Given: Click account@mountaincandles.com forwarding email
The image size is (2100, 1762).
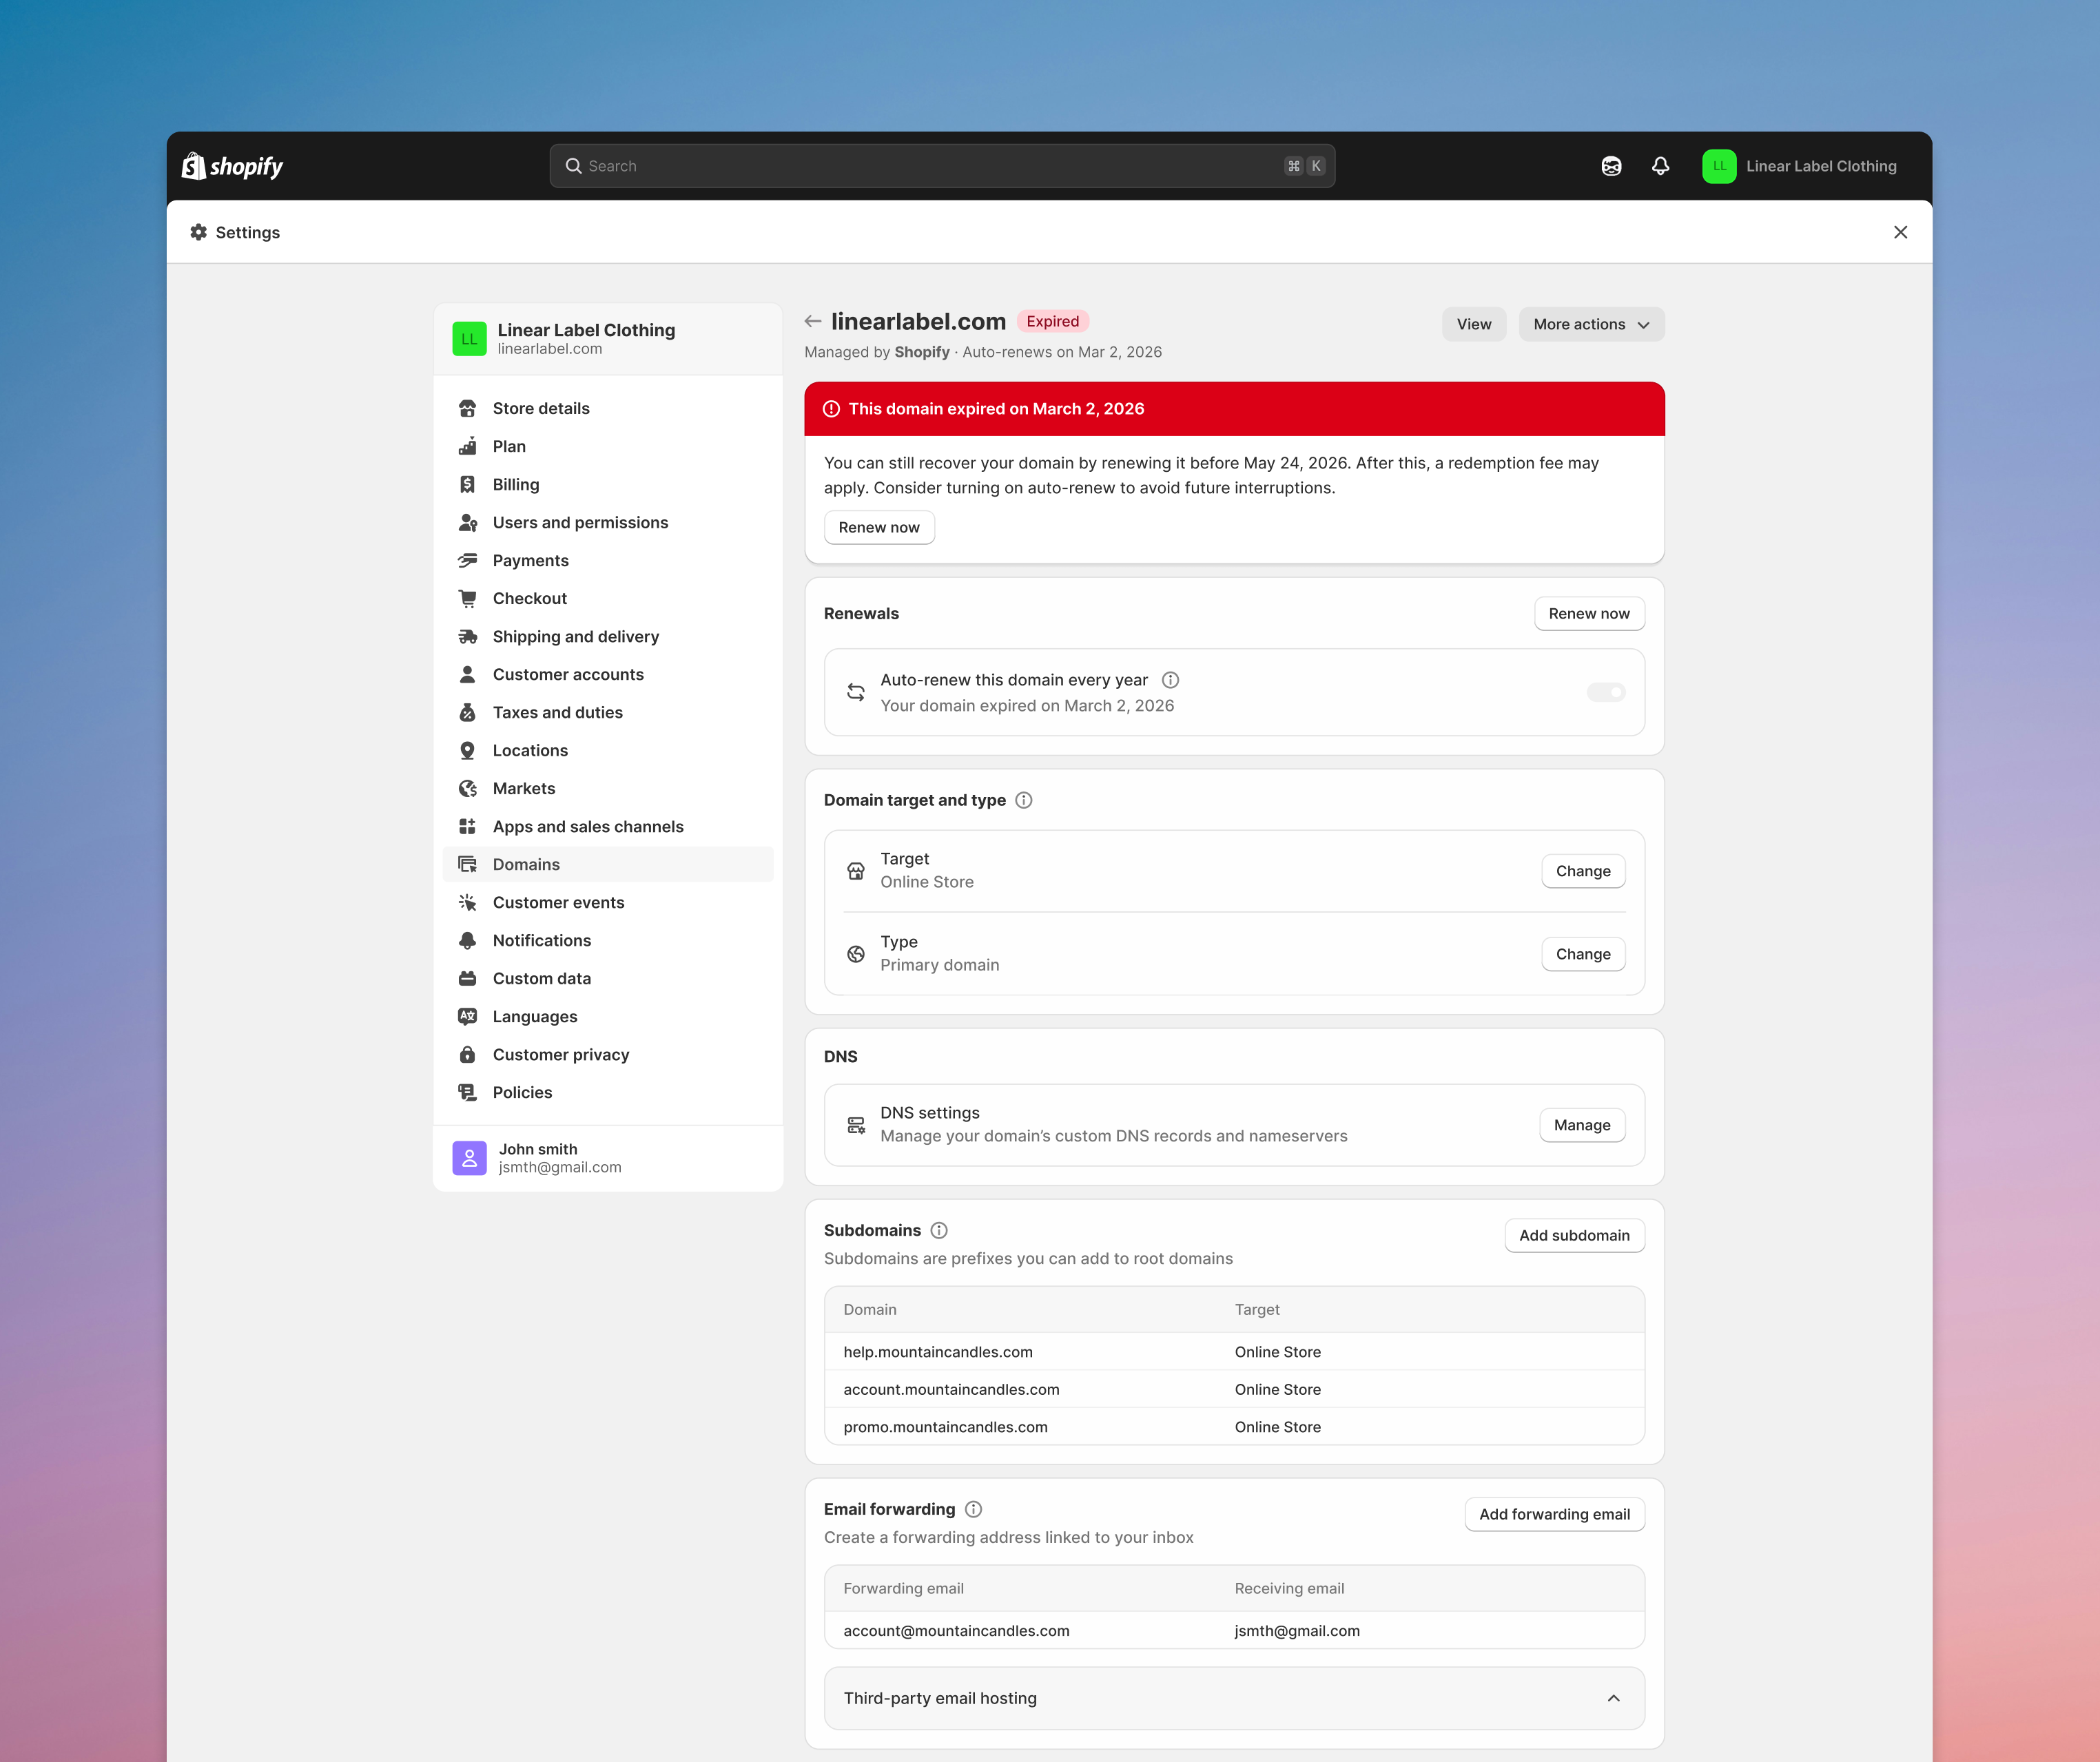Looking at the screenshot, I should point(956,1631).
